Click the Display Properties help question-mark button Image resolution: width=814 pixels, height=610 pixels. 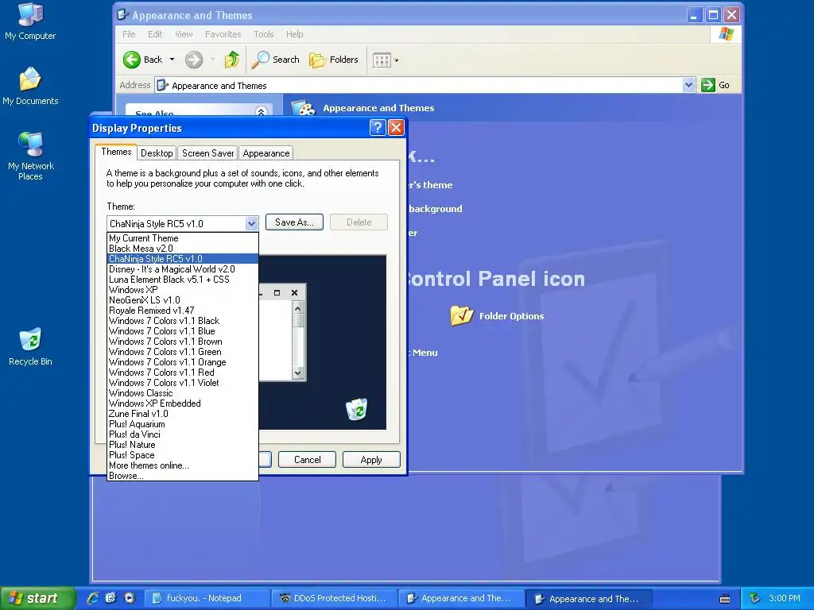378,128
